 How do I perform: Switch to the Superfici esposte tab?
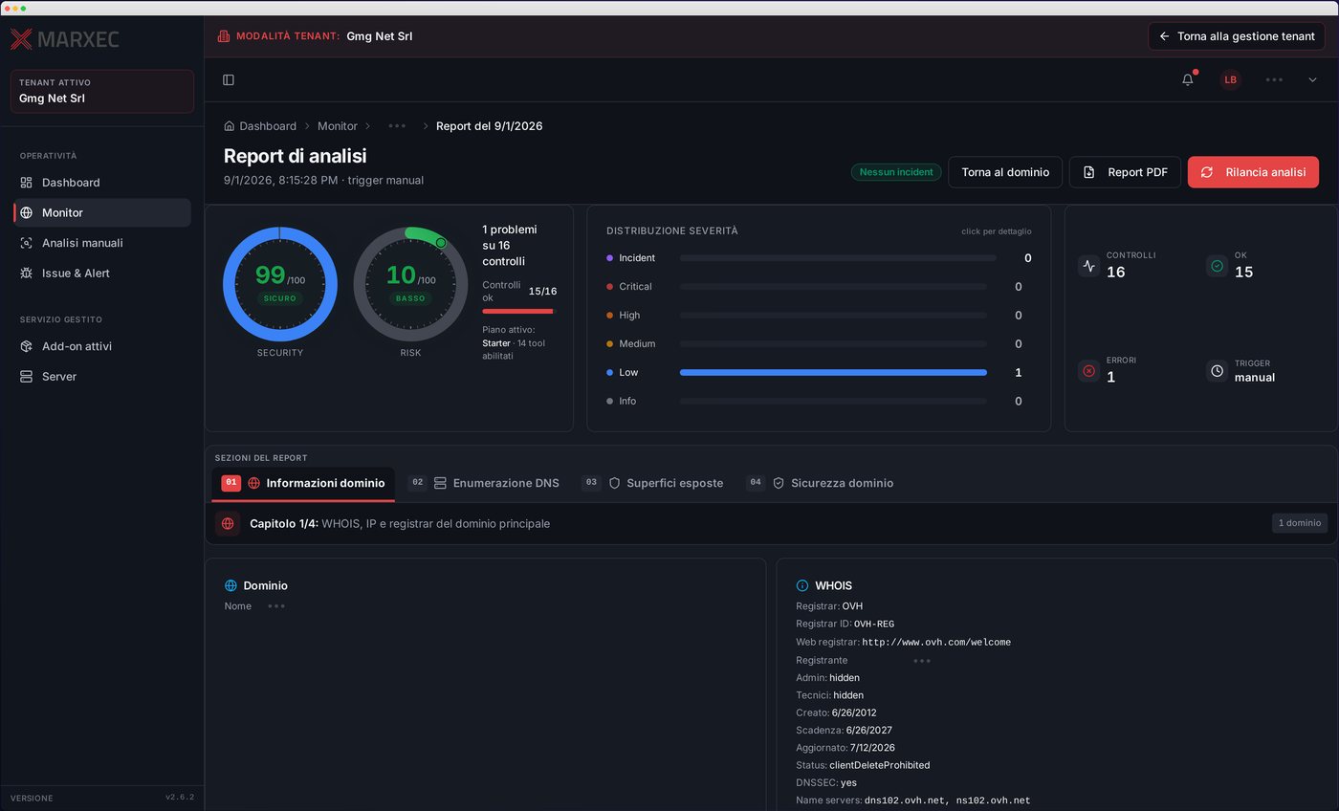pyautogui.click(x=652, y=484)
